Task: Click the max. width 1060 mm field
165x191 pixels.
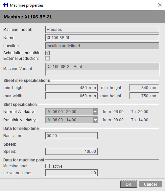Action: (x=71, y=96)
